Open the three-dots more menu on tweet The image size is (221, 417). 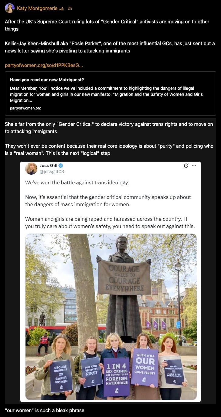tap(194, 166)
